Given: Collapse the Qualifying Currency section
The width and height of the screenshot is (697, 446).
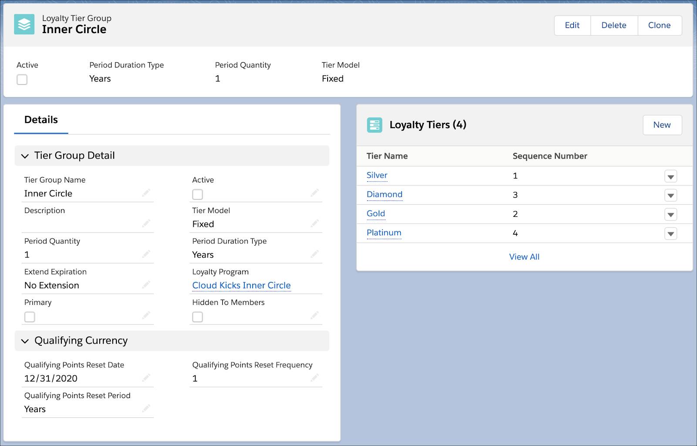Looking at the screenshot, I should [x=25, y=341].
